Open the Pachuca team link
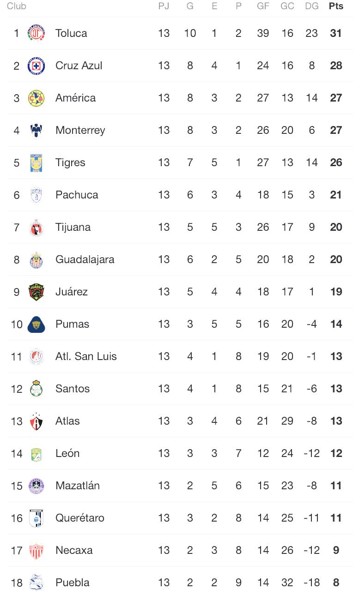Screen dimensions: 353x601 [77, 195]
